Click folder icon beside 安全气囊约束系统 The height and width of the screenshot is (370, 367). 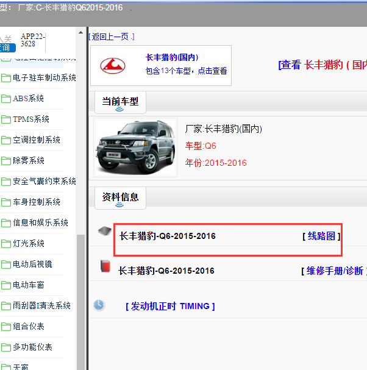click(6, 182)
